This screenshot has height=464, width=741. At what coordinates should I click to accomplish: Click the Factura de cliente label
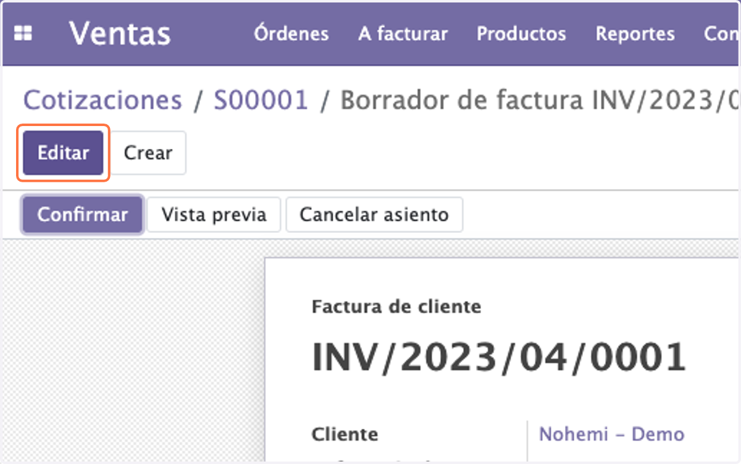coord(396,306)
